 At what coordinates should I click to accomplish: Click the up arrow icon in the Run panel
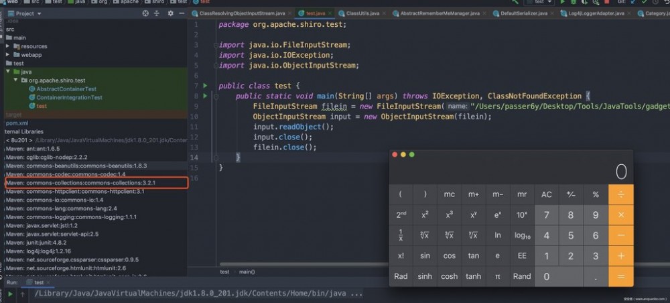click(x=22, y=294)
